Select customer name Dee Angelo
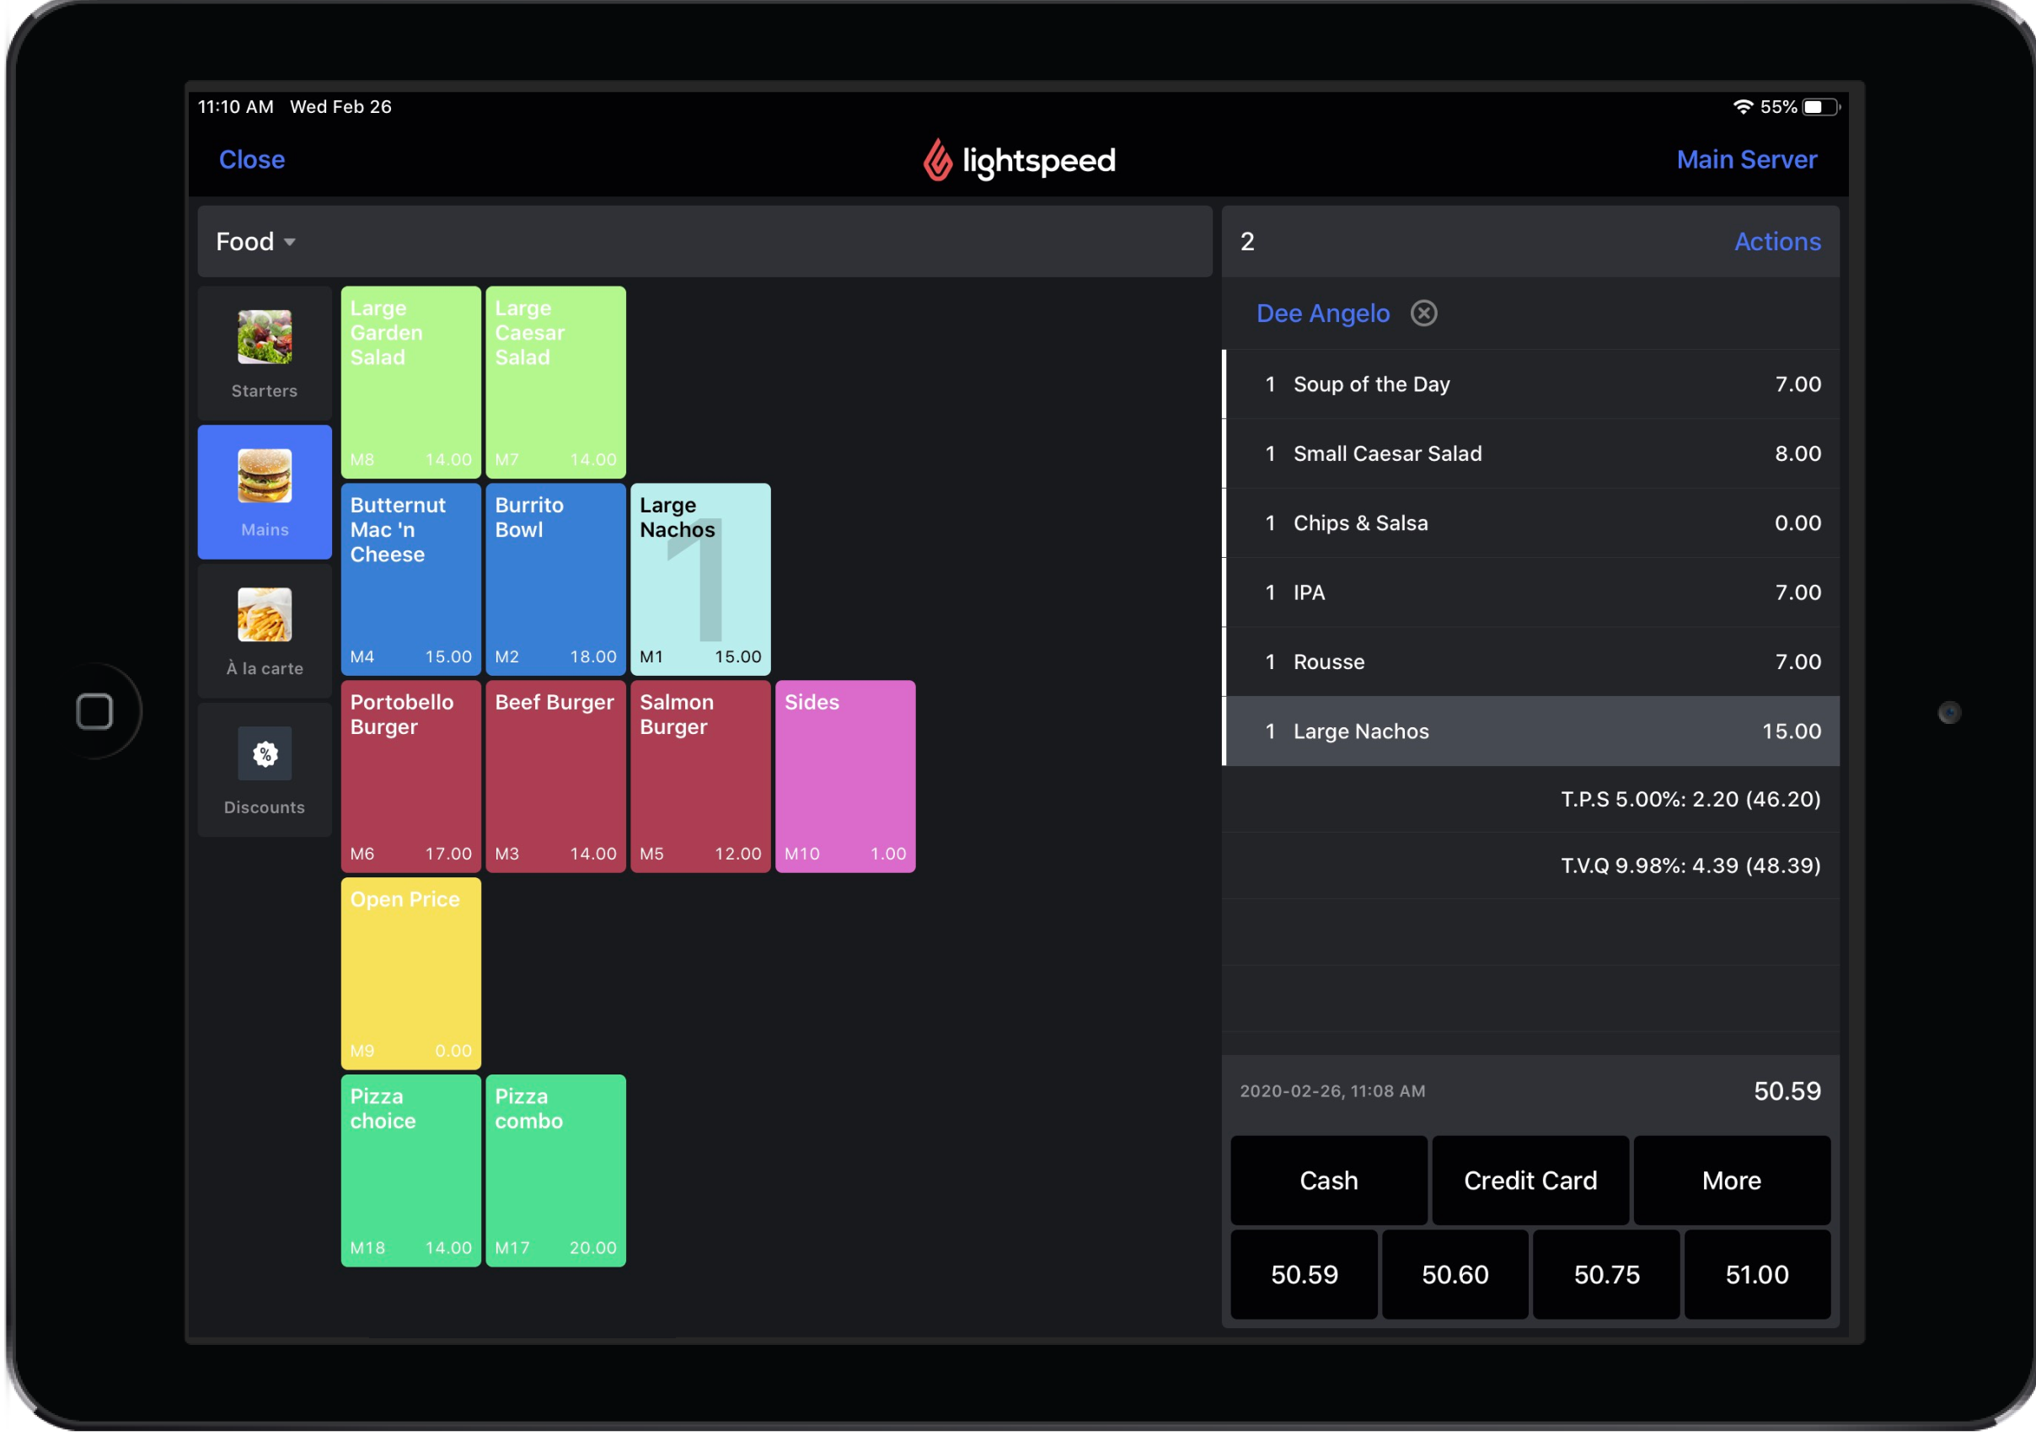 1323,313
